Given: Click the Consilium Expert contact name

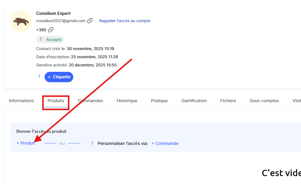Looking at the screenshot, I should [x=53, y=13].
